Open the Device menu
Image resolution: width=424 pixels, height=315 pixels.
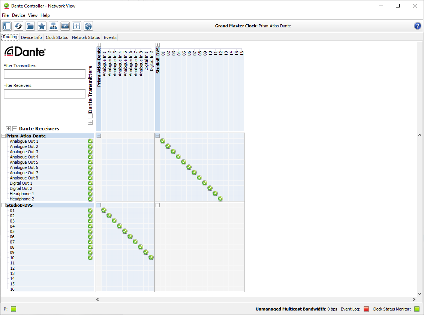pyautogui.click(x=19, y=15)
